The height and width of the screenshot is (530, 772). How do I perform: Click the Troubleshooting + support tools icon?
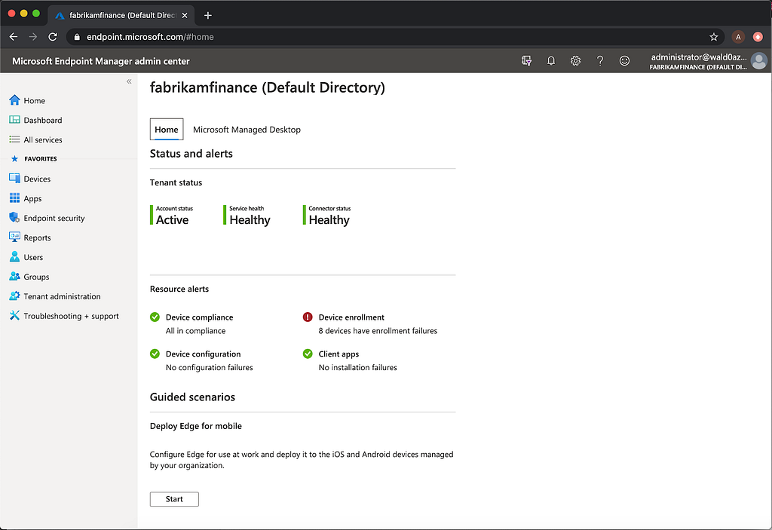[14, 315]
